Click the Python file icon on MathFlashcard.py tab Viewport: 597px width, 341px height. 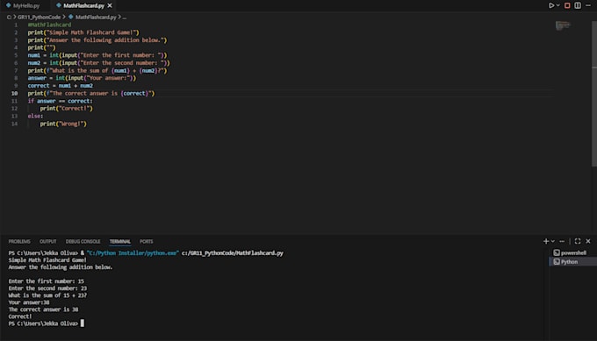(59, 6)
